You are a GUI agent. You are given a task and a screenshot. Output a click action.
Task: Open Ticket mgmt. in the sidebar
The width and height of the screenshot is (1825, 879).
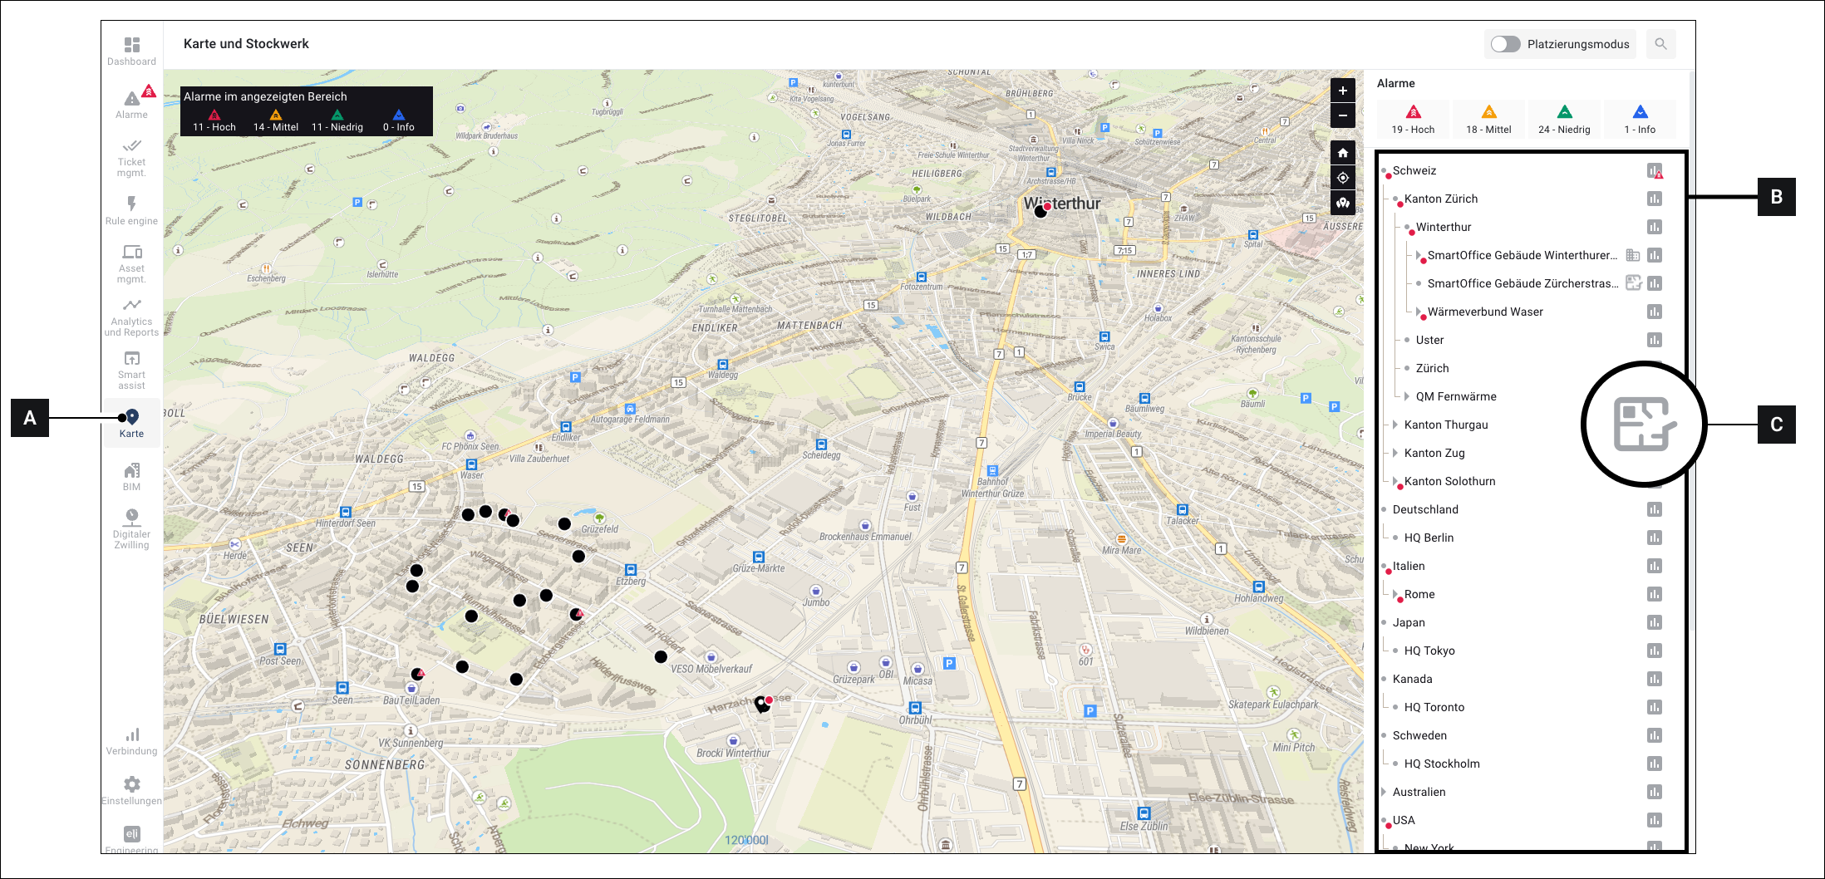tap(131, 157)
